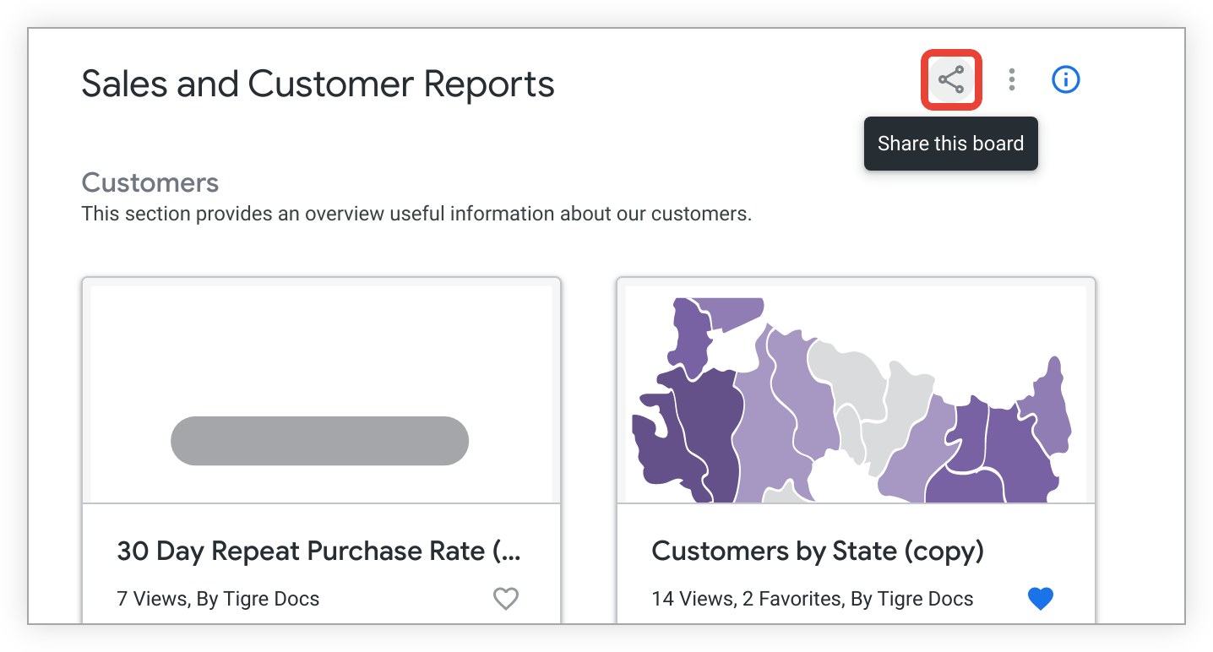This screenshot has height=652, width=1213.
Task: Click the "7 Views, By Tigre Docs" text
Action: tap(218, 600)
